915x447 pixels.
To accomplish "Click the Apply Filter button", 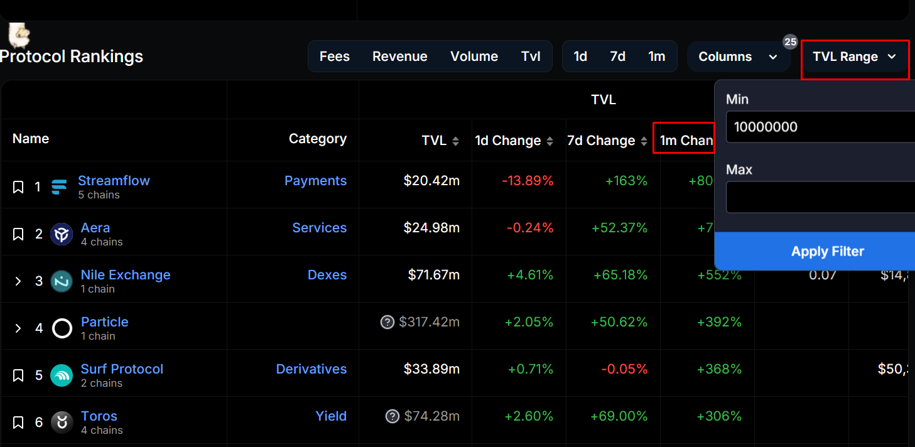I will coord(827,251).
